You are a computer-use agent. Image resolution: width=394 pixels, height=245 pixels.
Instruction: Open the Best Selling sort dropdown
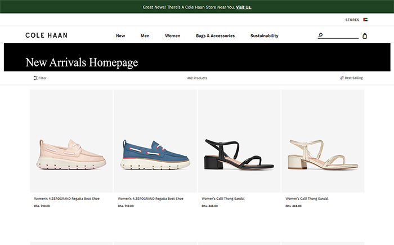click(352, 78)
